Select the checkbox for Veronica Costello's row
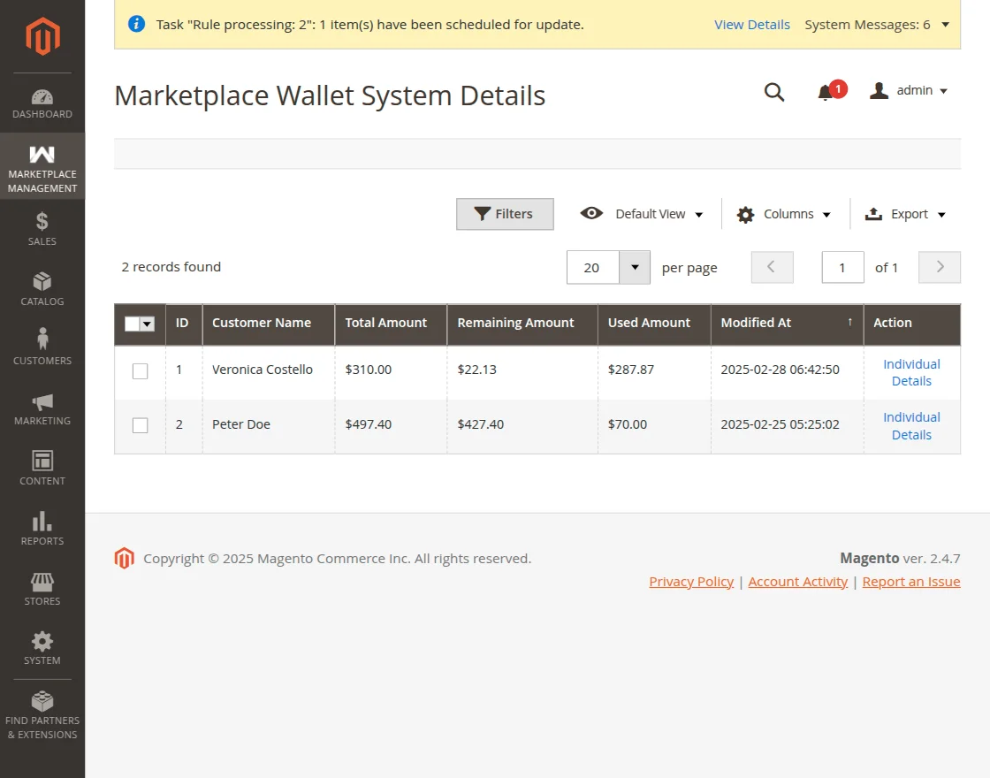Image resolution: width=990 pixels, height=778 pixels. pyautogui.click(x=140, y=370)
